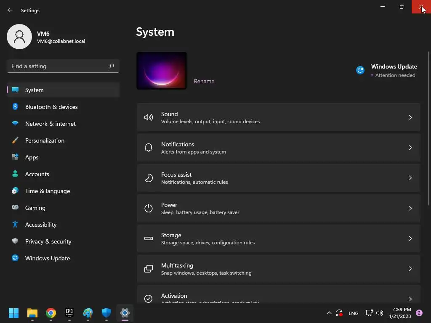Expand the Sound row chevron
Viewport: 431px width, 323px height.
pyautogui.click(x=410, y=117)
